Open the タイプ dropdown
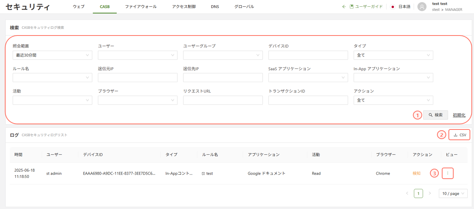474x209 pixels. tap(393, 55)
